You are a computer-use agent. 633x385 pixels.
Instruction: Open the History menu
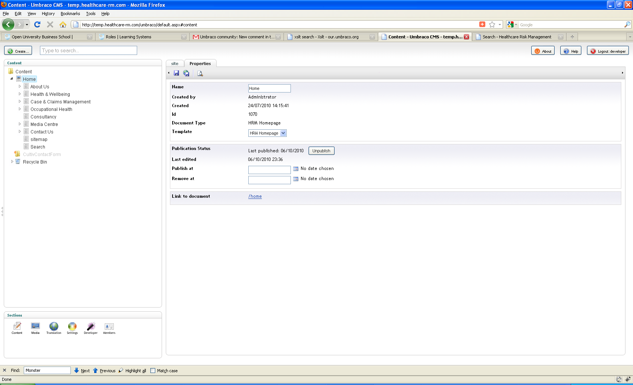(x=48, y=14)
